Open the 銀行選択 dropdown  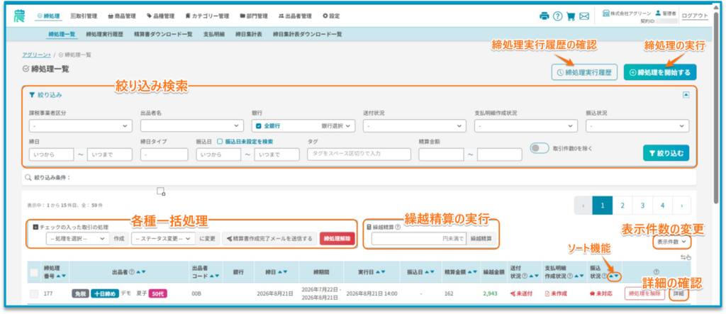[337, 125]
